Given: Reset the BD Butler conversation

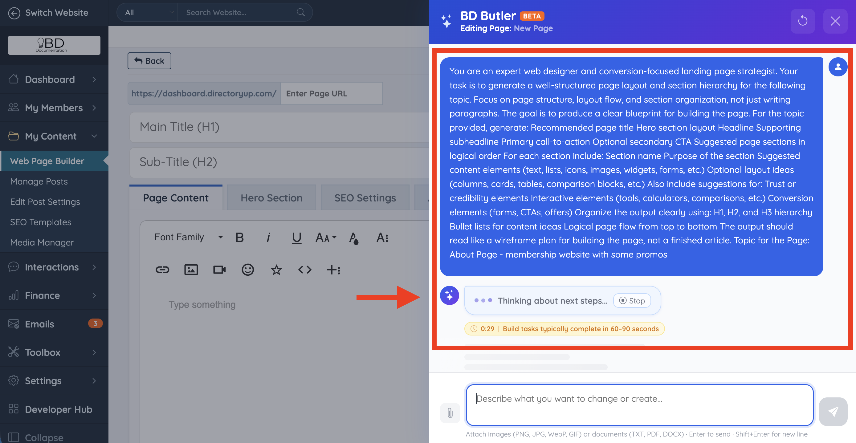Looking at the screenshot, I should tap(802, 21).
